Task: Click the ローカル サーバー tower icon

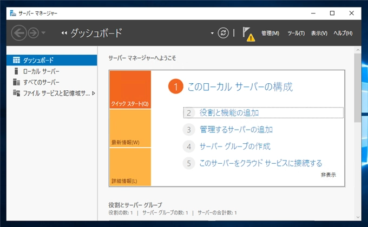Action: (16, 71)
